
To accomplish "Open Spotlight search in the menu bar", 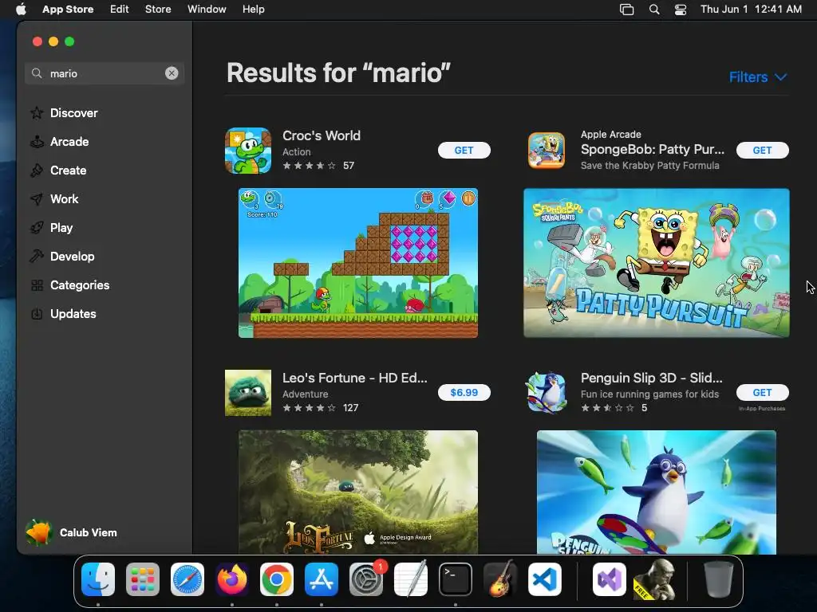I will pos(654,10).
